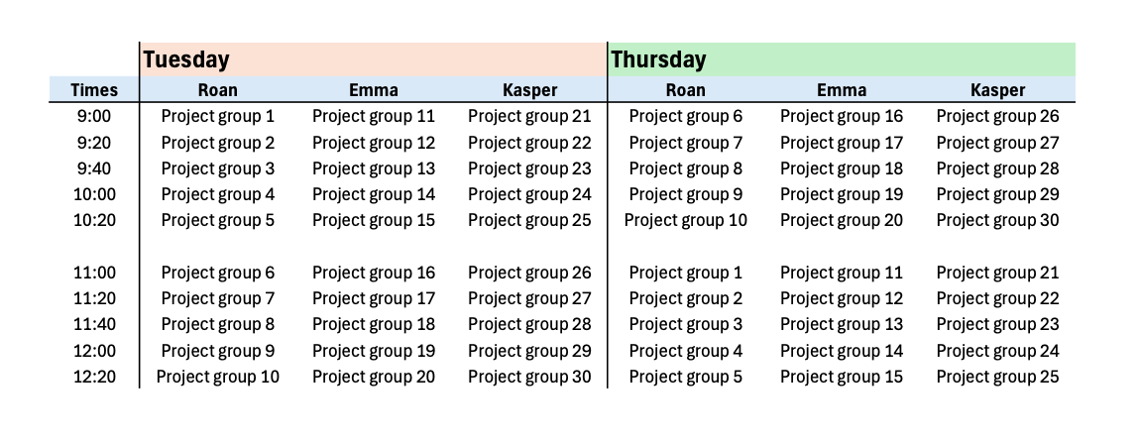Select Tuesday's 12:20 Project group 10 cell

click(x=218, y=377)
